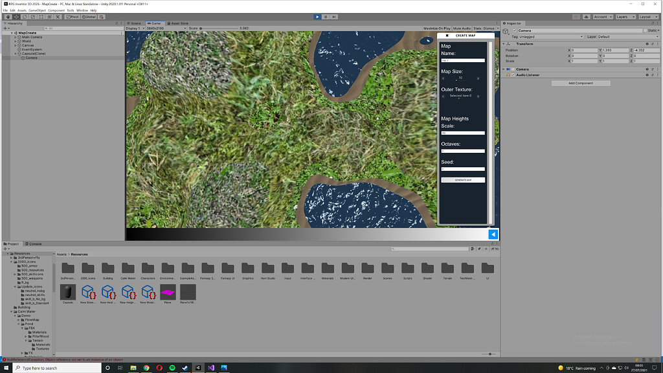Open the Unity Collaborate cloud icon
Image resolution: width=663 pixels, height=373 pixels.
click(x=586, y=17)
